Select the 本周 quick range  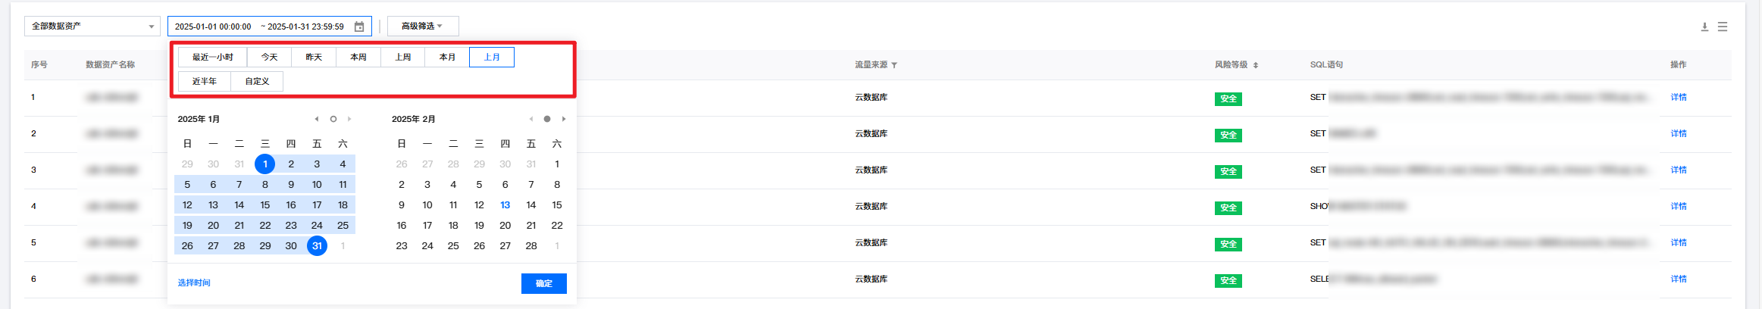click(358, 58)
